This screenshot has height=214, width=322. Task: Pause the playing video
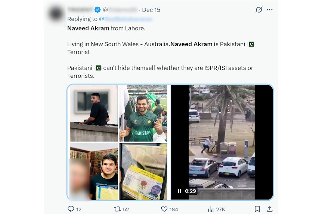pyautogui.click(x=179, y=191)
